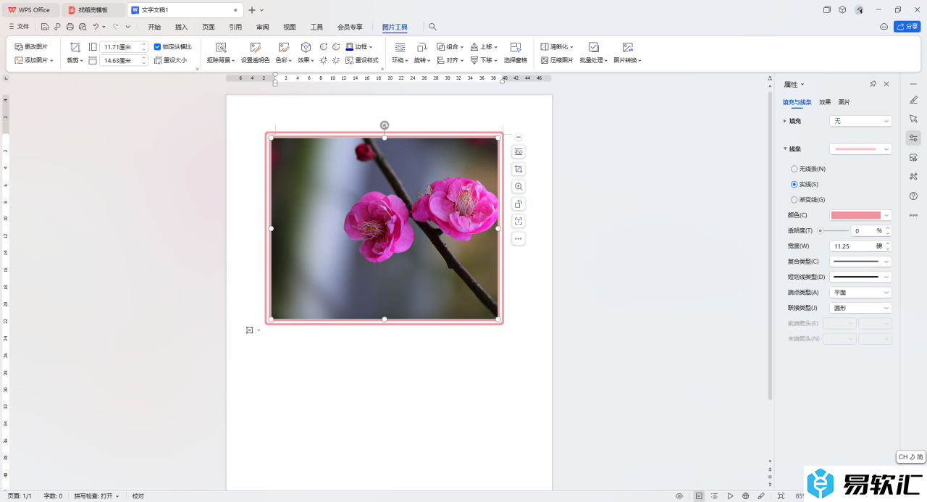Viewport: 927px width, 502px height.
Task: Click the 上移 bring forward button
Action: [x=484, y=46]
